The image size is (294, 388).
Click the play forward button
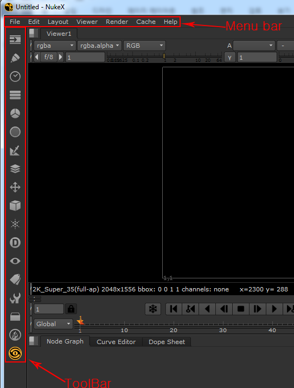coord(274,309)
